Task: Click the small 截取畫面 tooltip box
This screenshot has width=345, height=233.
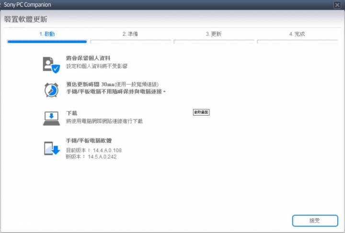Action: coord(201,112)
